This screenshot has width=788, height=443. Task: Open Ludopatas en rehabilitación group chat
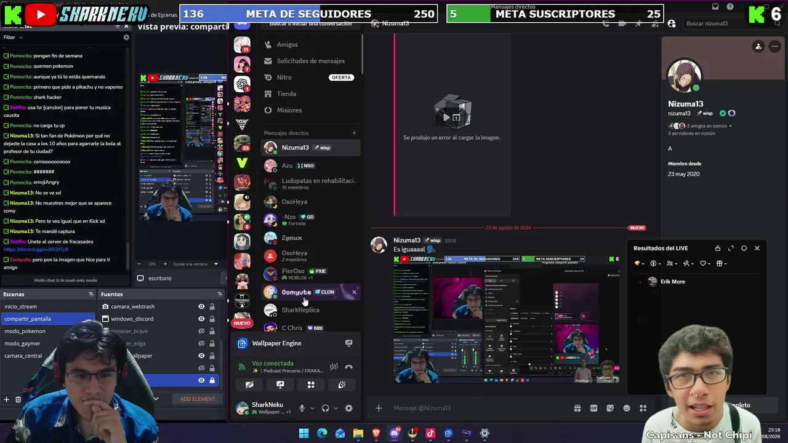[x=311, y=184]
